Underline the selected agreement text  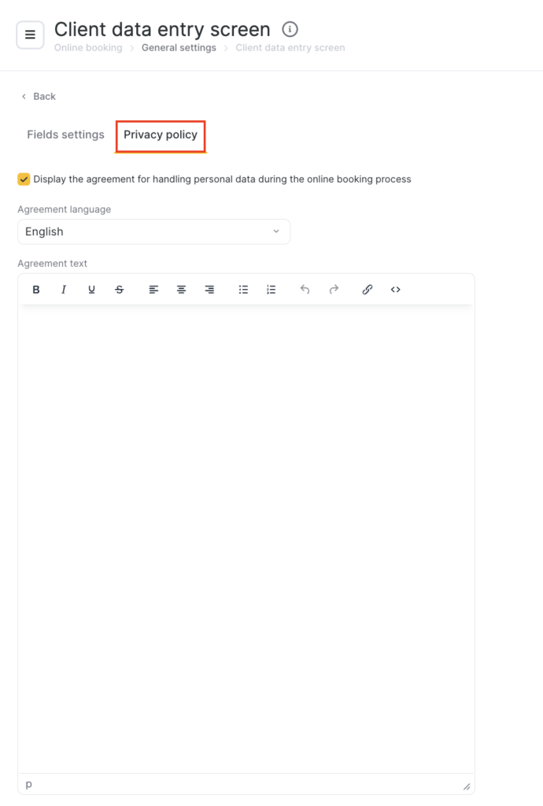coord(91,290)
